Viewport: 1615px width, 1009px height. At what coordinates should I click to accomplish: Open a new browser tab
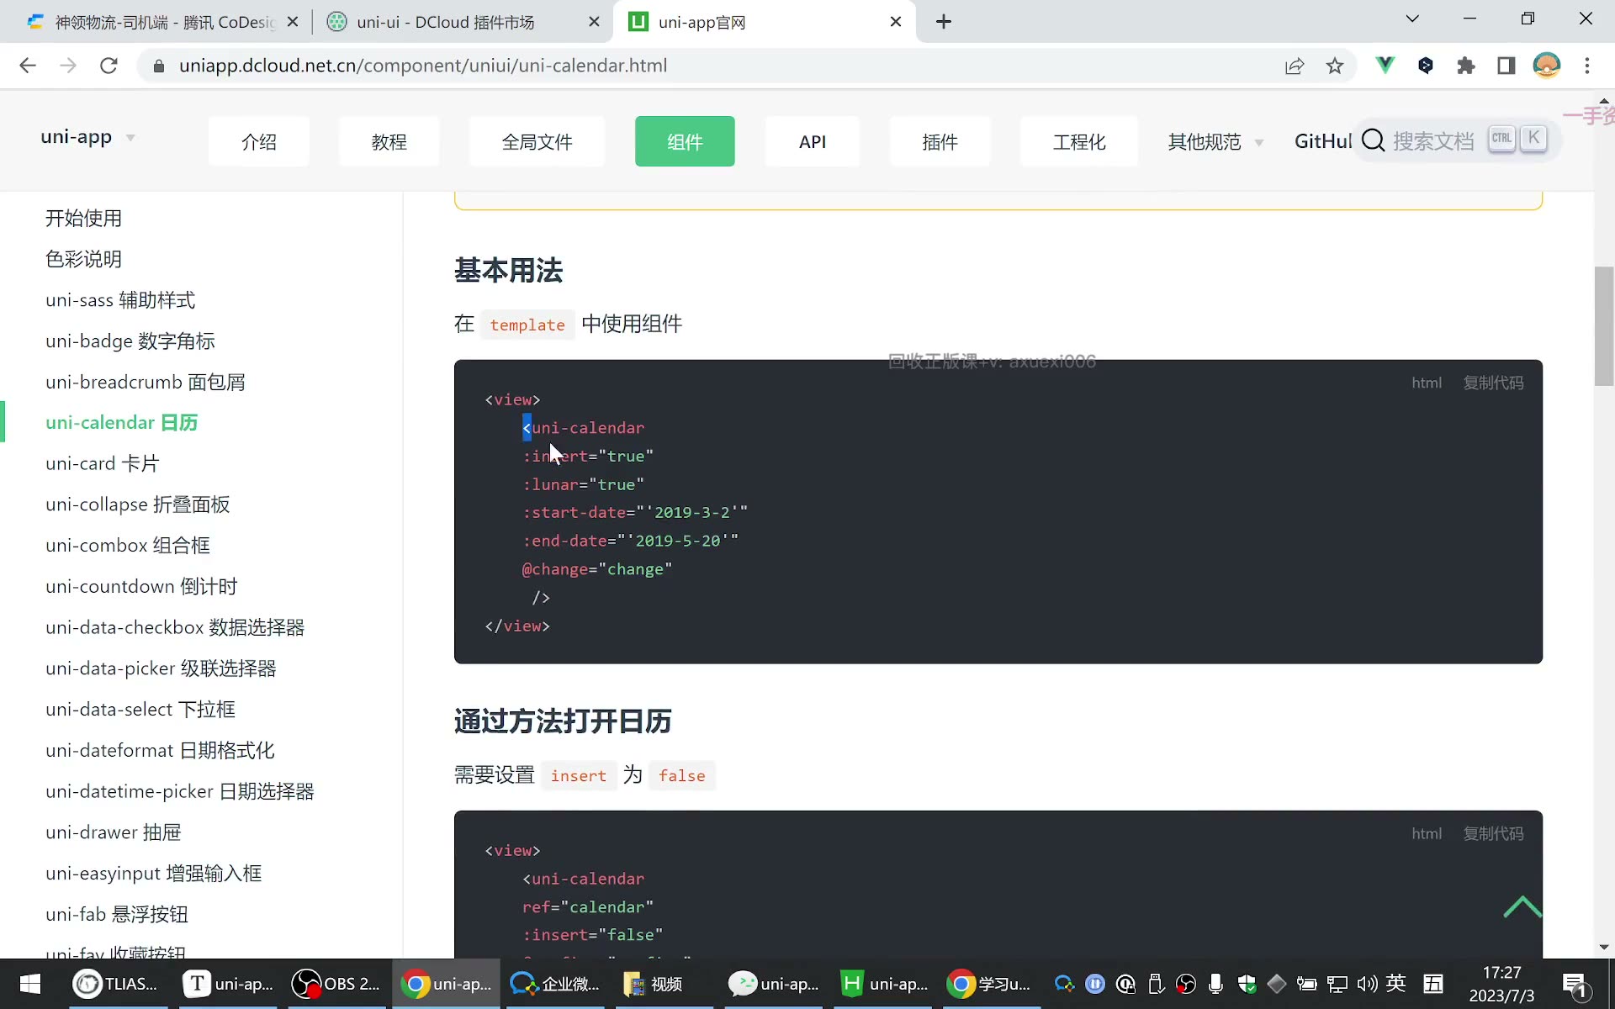tap(944, 22)
